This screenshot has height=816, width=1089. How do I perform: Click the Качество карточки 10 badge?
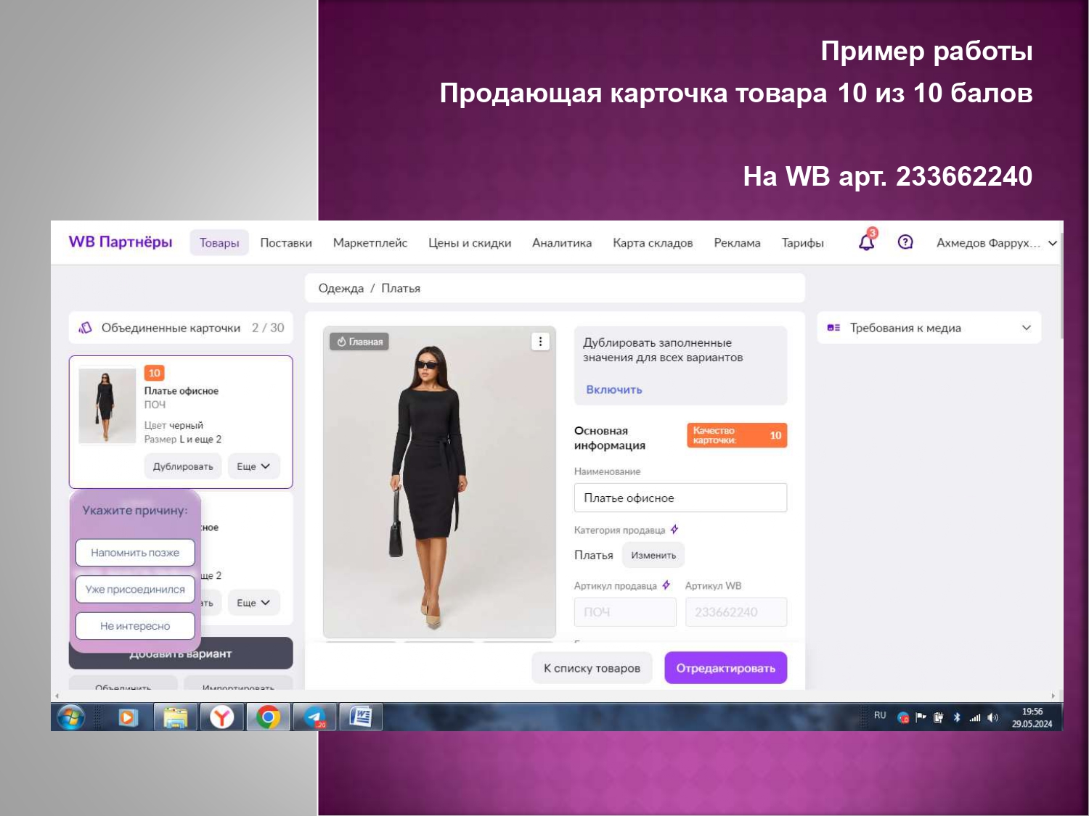(737, 435)
